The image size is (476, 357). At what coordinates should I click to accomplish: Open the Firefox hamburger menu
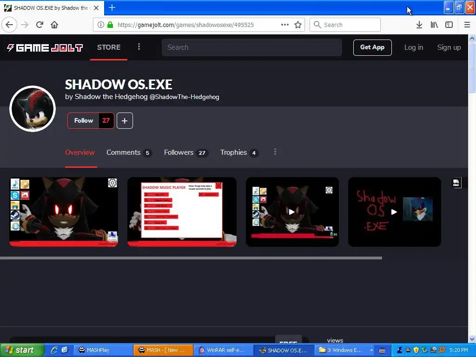click(467, 25)
